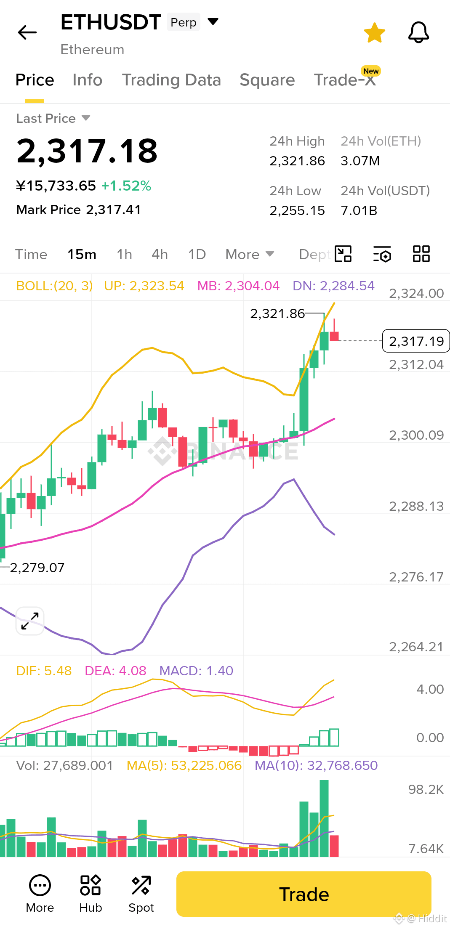Tap the yellow Trade button
Image resolution: width=450 pixels, height=929 pixels.
click(304, 894)
